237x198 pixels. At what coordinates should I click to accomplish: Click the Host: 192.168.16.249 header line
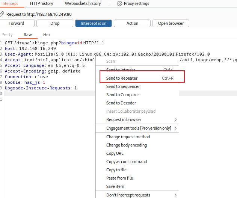click(x=30, y=48)
